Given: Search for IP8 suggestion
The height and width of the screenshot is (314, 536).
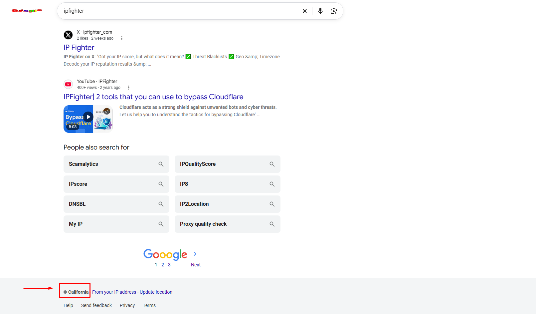Looking at the screenshot, I should click(x=228, y=184).
